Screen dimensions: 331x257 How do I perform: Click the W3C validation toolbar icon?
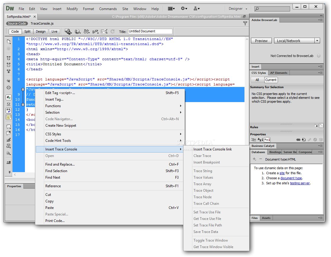(x=95, y=31)
